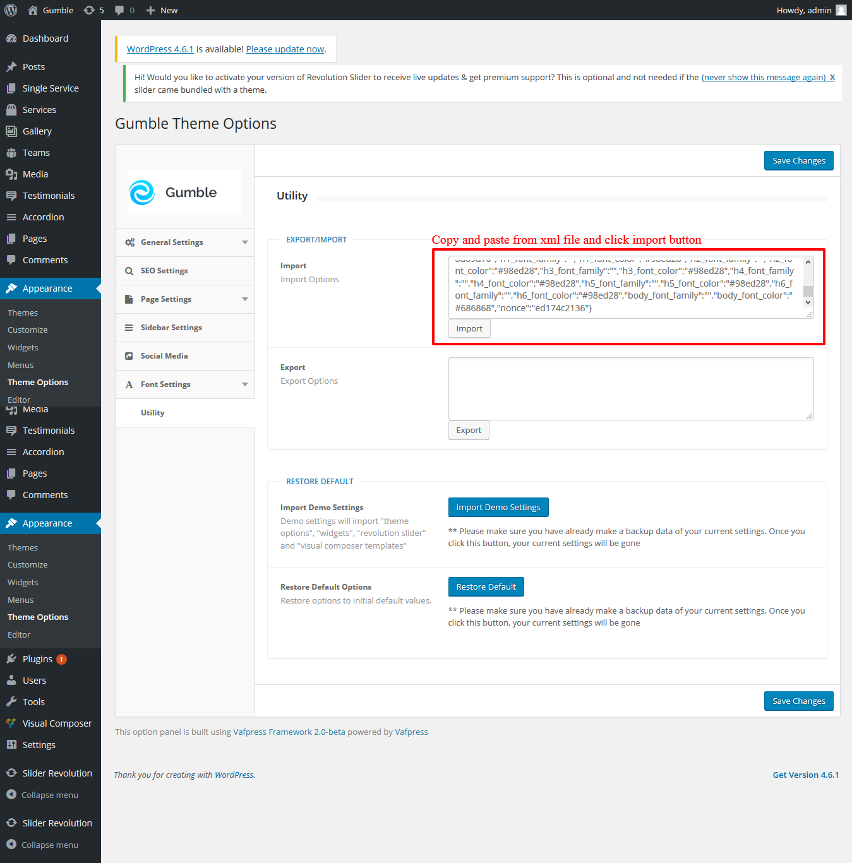Click the import textarea scrollbar down arrow
852x863 pixels.
[808, 302]
